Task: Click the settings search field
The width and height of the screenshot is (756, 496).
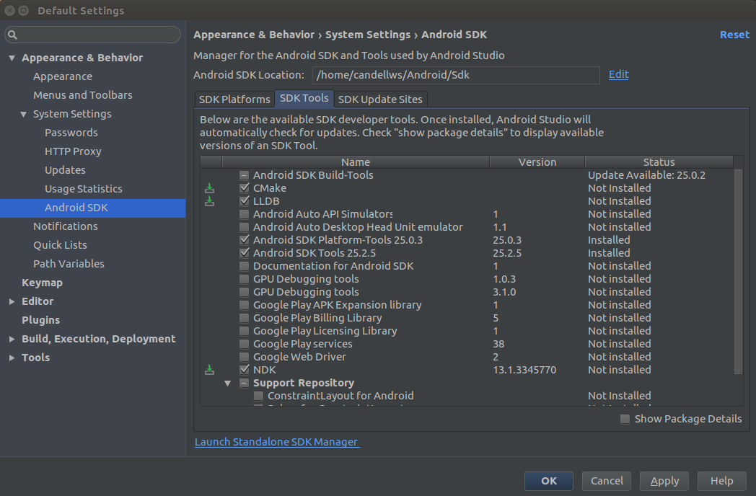Action: click(x=92, y=35)
